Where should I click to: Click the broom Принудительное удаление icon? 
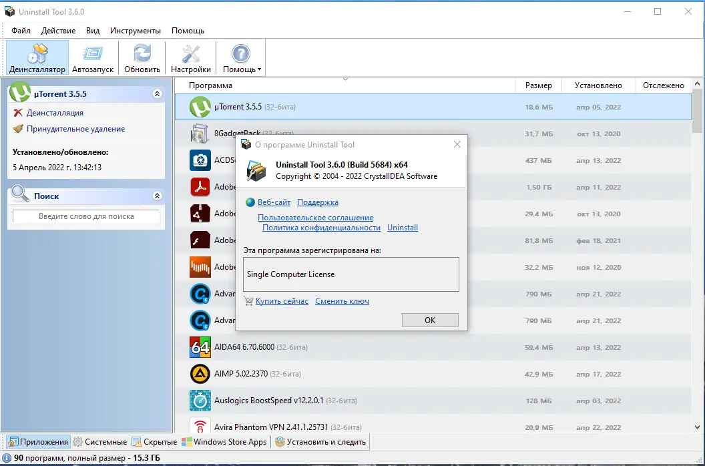click(x=18, y=129)
